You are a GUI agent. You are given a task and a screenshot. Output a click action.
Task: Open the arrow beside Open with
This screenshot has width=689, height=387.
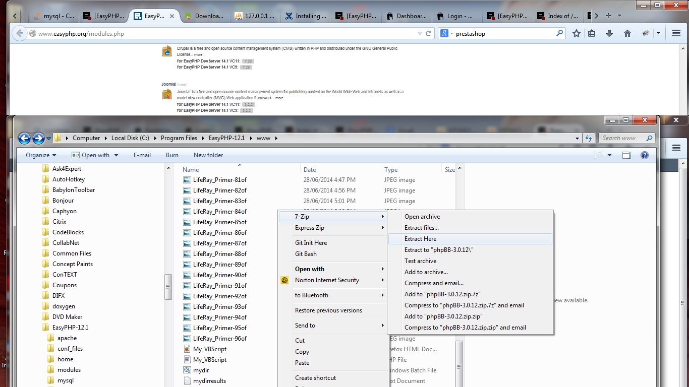pos(116,155)
